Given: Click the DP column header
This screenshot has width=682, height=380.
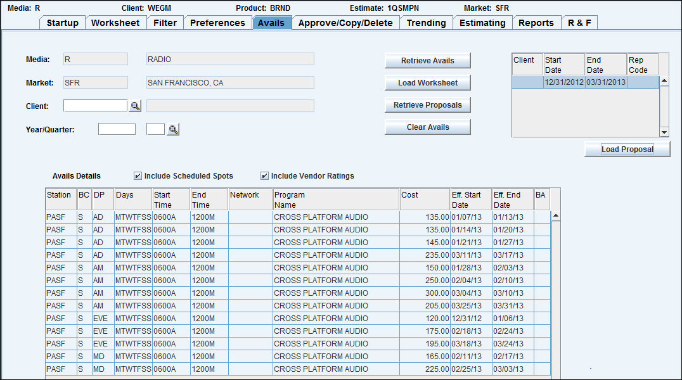Looking at the screenshot, I should pyautogui.click(x=103, y=200).
